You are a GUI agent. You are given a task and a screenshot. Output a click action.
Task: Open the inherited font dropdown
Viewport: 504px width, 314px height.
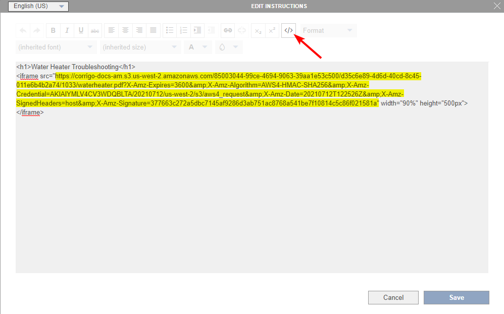pyautogui.click(x=56, y=47)
